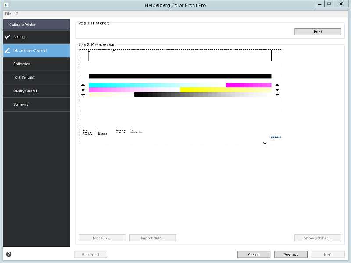The width and height of the screenshot is (351, 263).
Task: Click the 'Step 1: Print chart' label
Action: [x=93, y=23]
